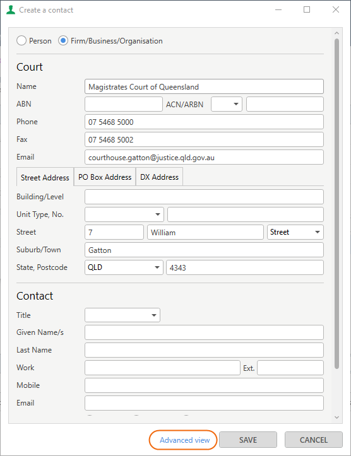Screen dimensions: 351x456
Task: Click the Fax field with 07 5468 5002
Action: [x=204, y=139]
